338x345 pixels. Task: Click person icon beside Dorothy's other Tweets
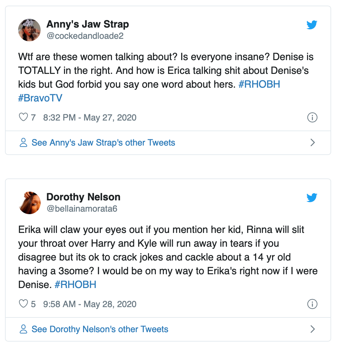pyautogui.click(x=23, y=329)
